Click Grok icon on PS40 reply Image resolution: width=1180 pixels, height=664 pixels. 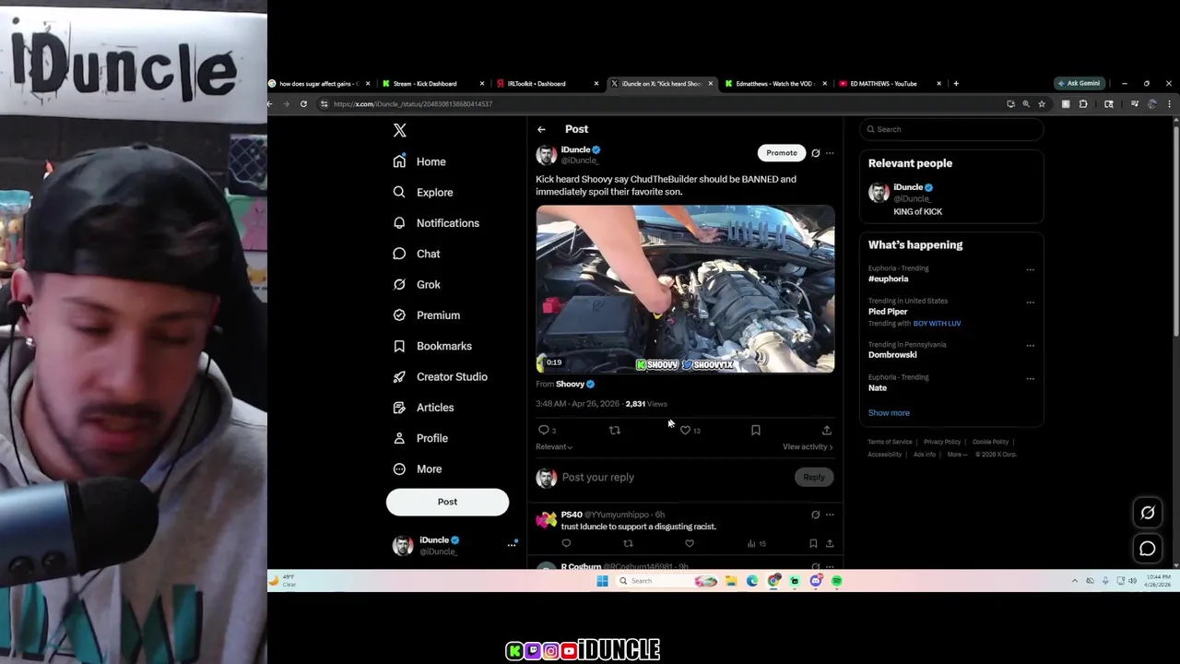(x=815, y=515)
